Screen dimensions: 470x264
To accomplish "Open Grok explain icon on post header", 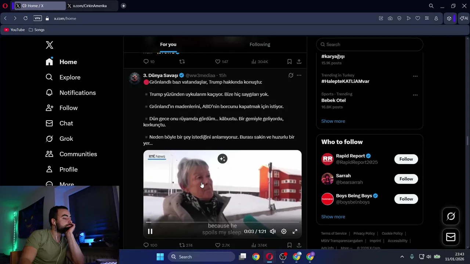I will [x=291, y=75].
